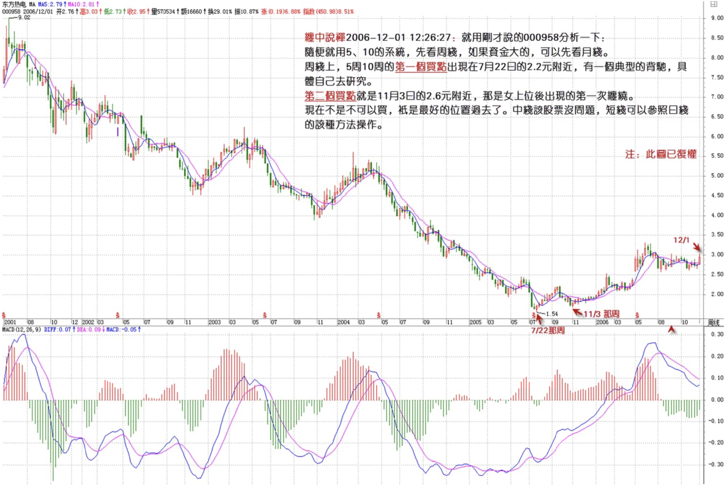728x486 pixels.
Task: Click the purple marker on the 2002 candles
Action: point(118,132)
